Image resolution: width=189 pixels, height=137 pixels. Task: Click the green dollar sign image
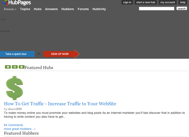[x=15, y=88]
